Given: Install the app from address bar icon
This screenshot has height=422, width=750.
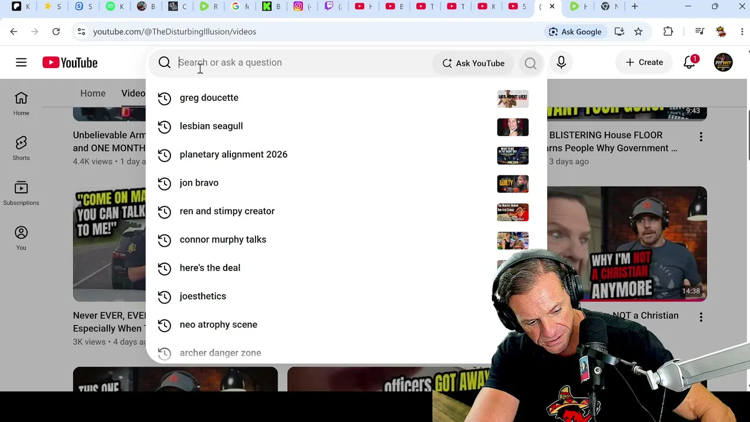Looking at the screenshot, I should 619,32.
